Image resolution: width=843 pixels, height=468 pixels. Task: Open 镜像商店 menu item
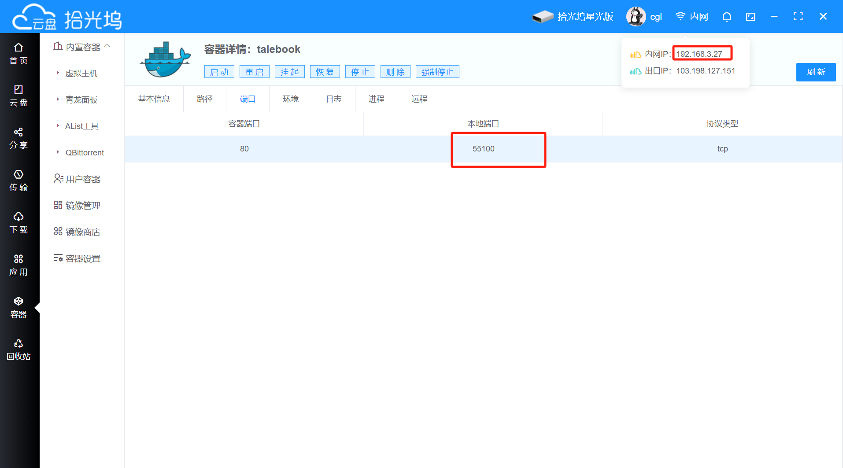coord(77,232)
